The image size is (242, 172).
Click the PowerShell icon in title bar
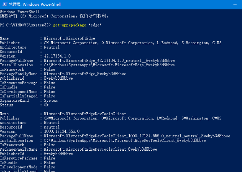(x=5, y=4)
